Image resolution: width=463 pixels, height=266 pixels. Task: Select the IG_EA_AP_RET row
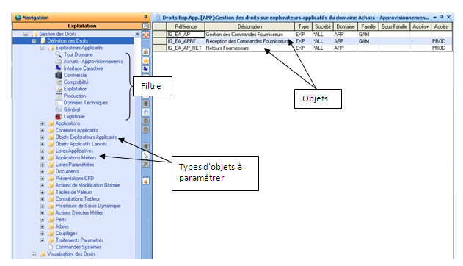point(302,48)
